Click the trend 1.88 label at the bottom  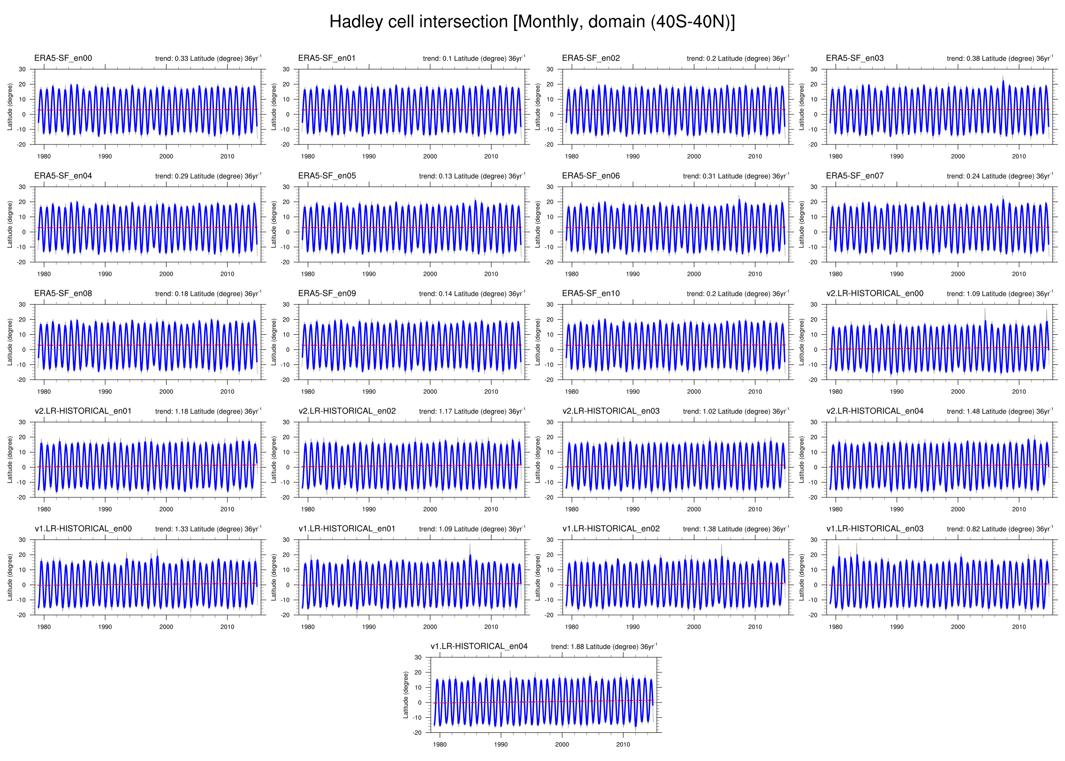[x=604, y=647]
